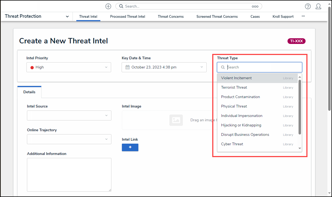
Task: Switch to the Kroll Support tab
Action: click(283, 16)
